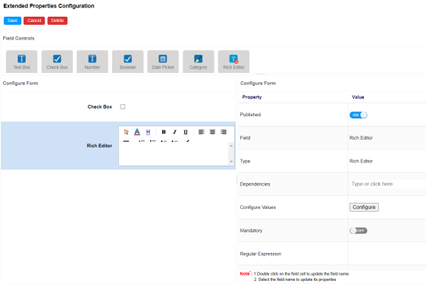Choose the Number field control

tap(92, 62)
